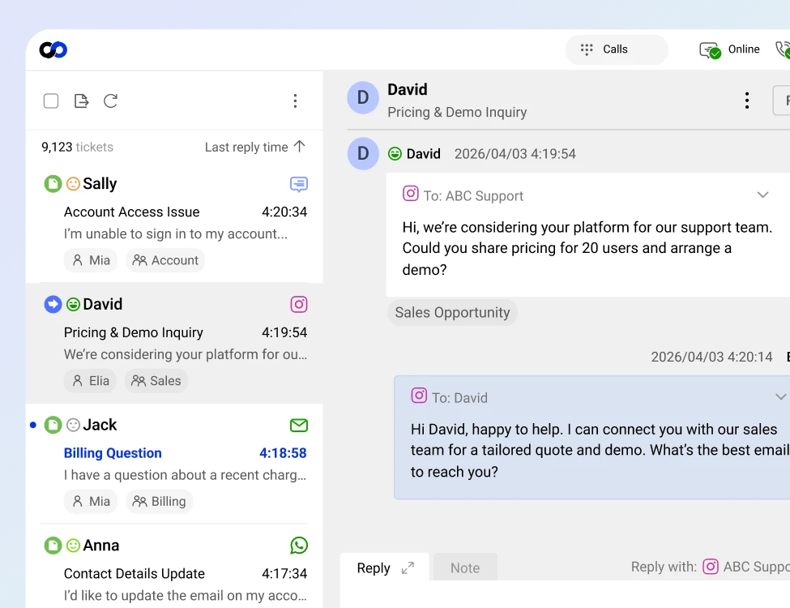Click Sally's green ticket status icon
Image resolution: width=790 pixels, height=608 pixels.
point(53,183)
